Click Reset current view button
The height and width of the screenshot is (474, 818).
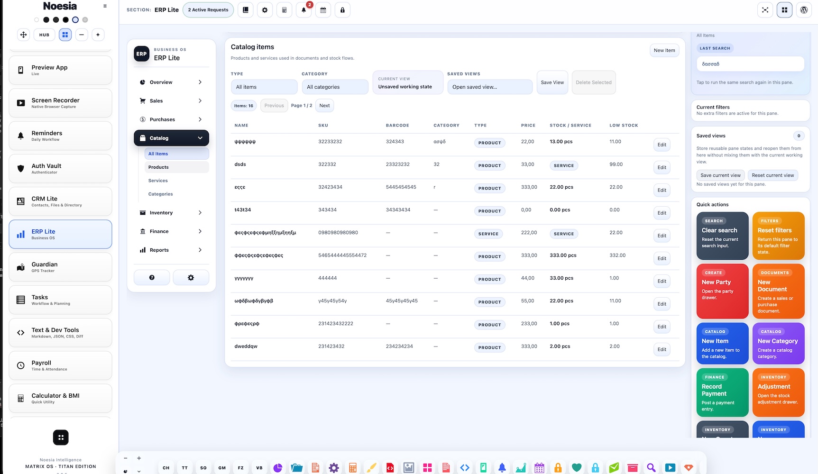(772, 175)
